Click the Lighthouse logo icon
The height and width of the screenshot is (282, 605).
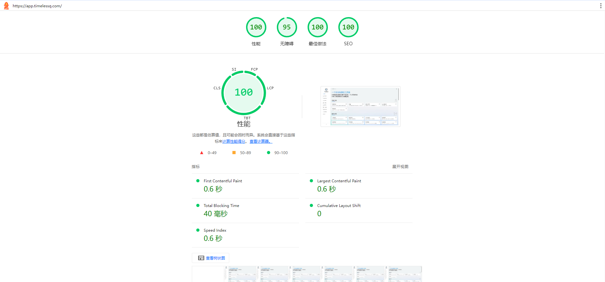6,6
